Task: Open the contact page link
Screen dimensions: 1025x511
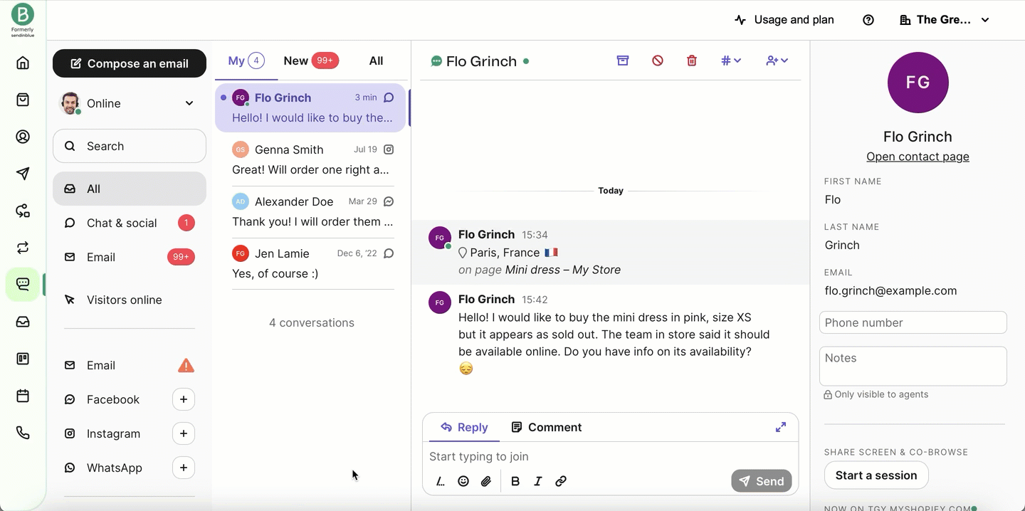Action: tap(918, 157)
